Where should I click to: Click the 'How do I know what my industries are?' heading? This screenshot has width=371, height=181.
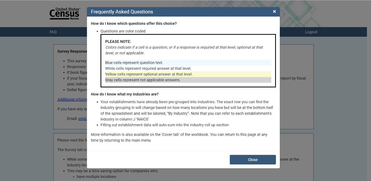coord(125,94)
